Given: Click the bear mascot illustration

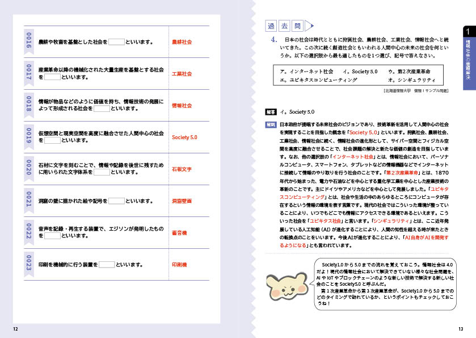Looking at the screenshot, I should (287, 286).
